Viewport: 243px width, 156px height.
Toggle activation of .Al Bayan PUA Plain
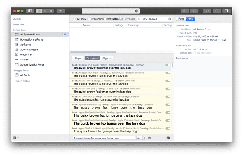168,73
